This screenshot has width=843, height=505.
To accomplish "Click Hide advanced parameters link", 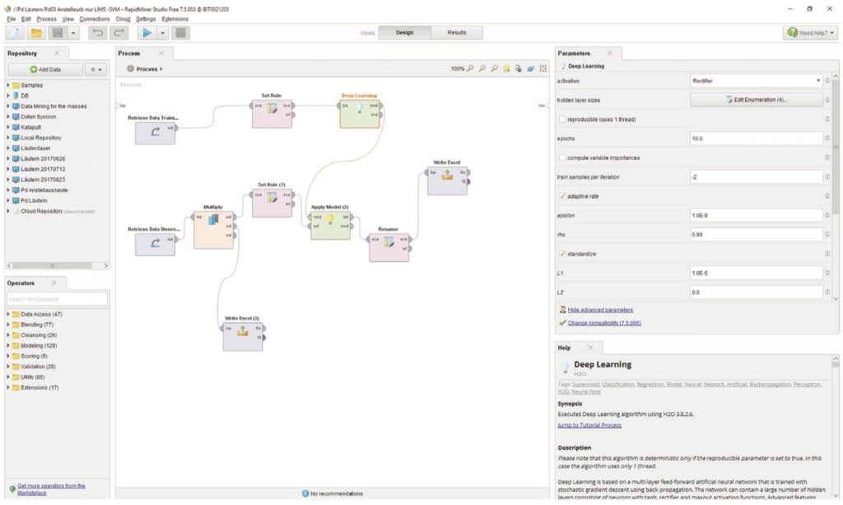I will click(x=600, y=310).
